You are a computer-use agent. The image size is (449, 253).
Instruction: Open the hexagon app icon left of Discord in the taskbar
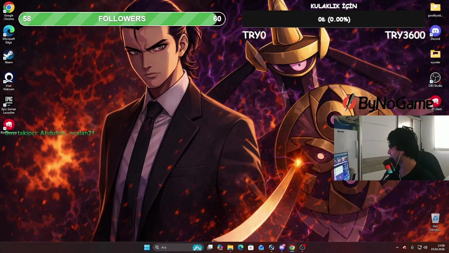coord(272,247)
